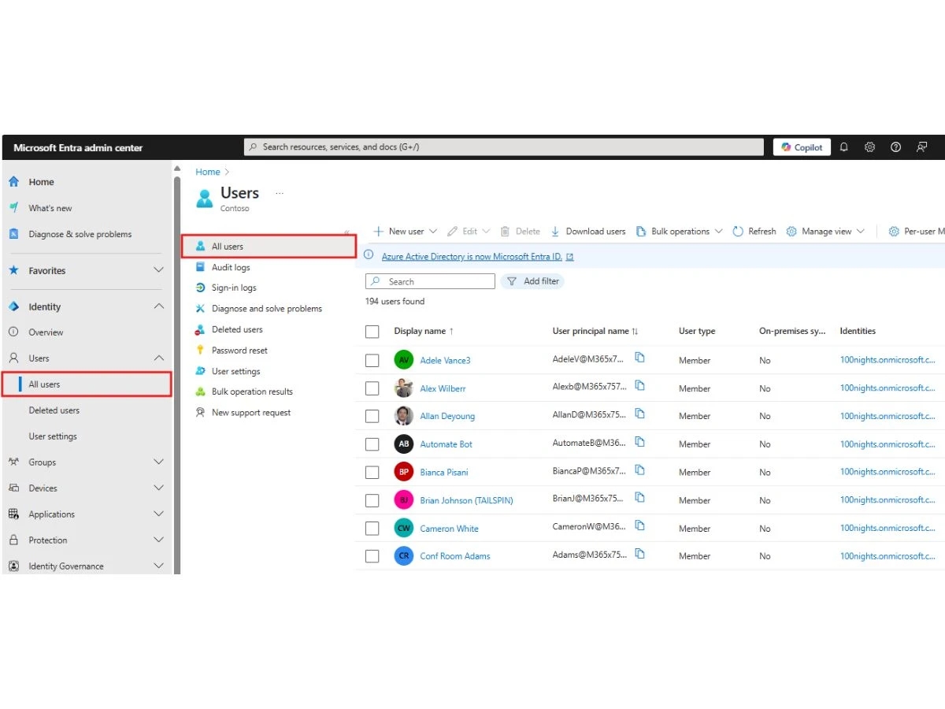Screen dimensions: 945x709
Task: Click Download users
Action: click(587, 232)
